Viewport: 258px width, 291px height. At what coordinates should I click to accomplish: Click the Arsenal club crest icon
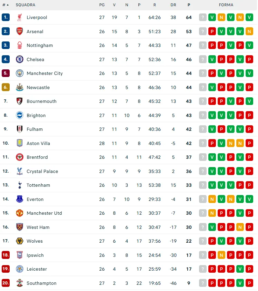[20, 31]
